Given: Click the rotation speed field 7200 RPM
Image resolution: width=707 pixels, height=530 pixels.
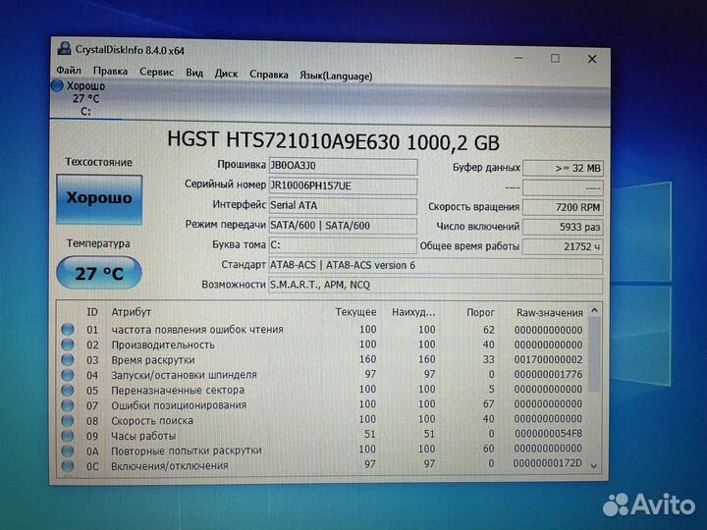Looking at the screenshot, I should pos(563,207).
